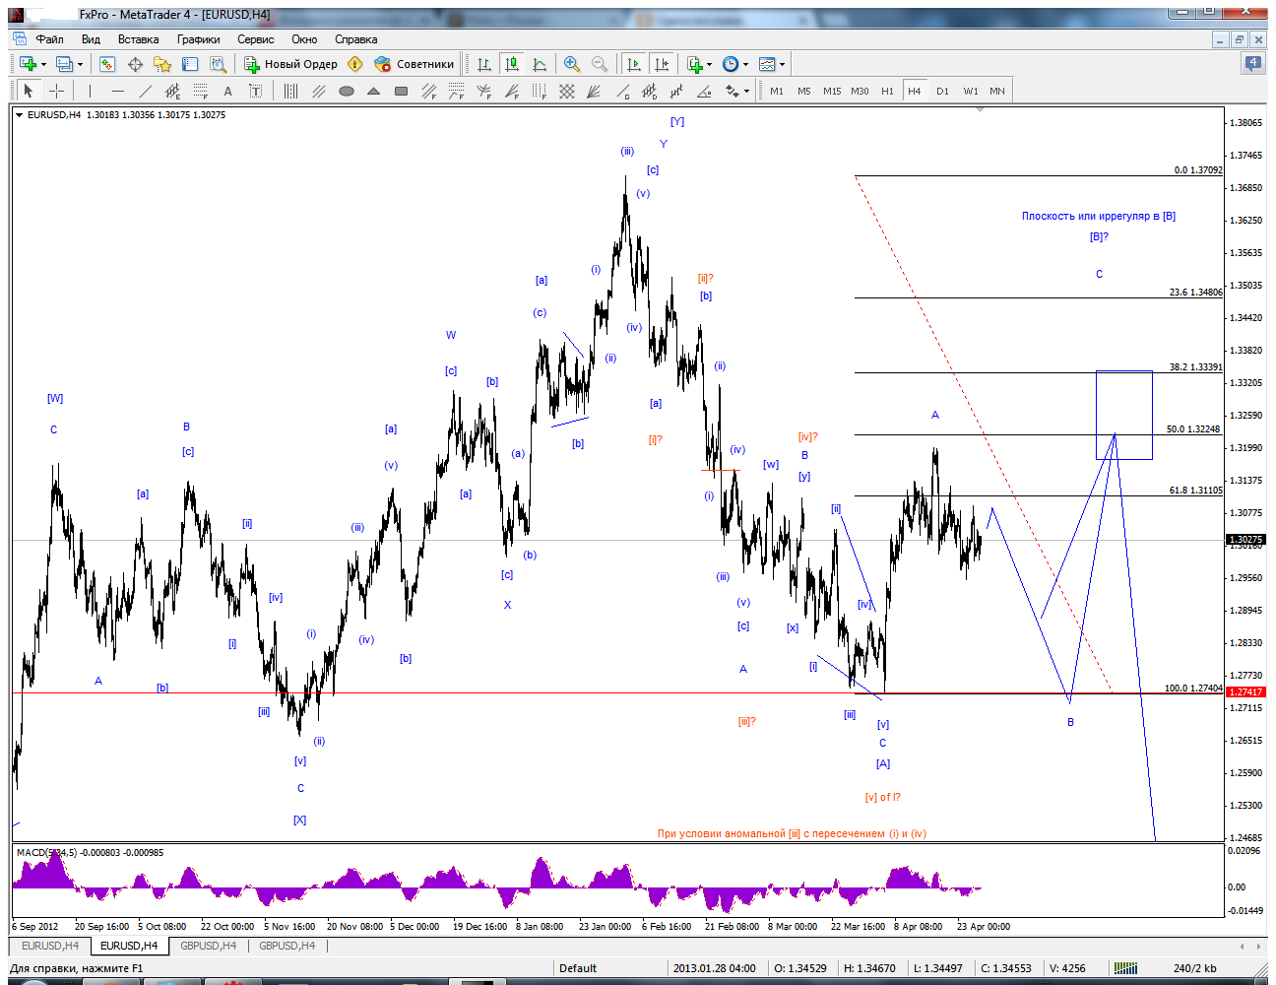Draw a vertical line tool
1276x985 pixels.
[x=90, y=91]
